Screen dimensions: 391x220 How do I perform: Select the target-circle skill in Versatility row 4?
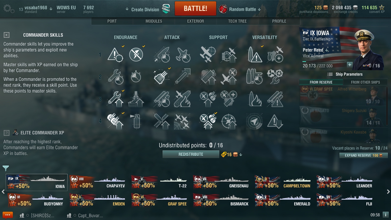tap(254, 121)
